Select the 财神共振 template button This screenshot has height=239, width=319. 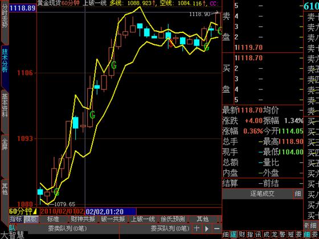83,219
